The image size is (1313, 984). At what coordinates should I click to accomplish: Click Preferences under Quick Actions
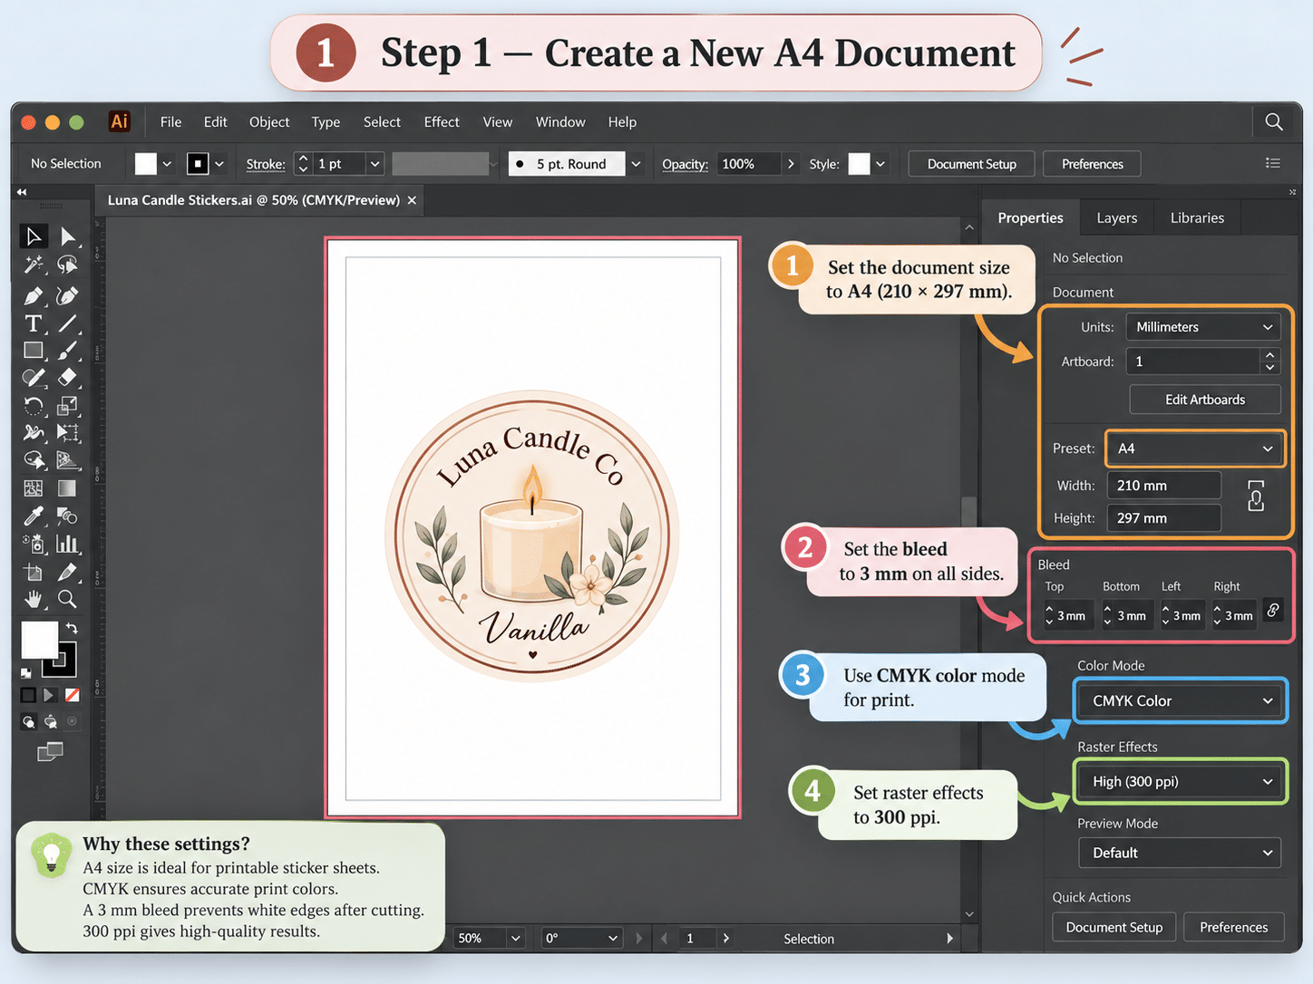[x=1234, y=927]
